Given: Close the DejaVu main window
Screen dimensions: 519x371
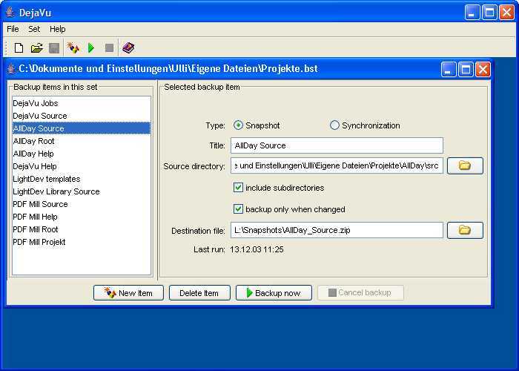Looking at the screenshot, I should (x=506, y=13).
